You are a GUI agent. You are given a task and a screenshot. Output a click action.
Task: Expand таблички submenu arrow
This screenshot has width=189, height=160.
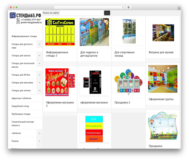pos(39,133)
